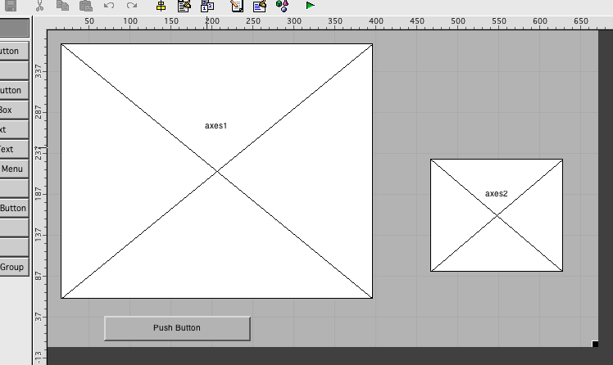This screenshot has height=365, width=613.
Task: Choose the Button Group palette component
Action: (14, 267)
